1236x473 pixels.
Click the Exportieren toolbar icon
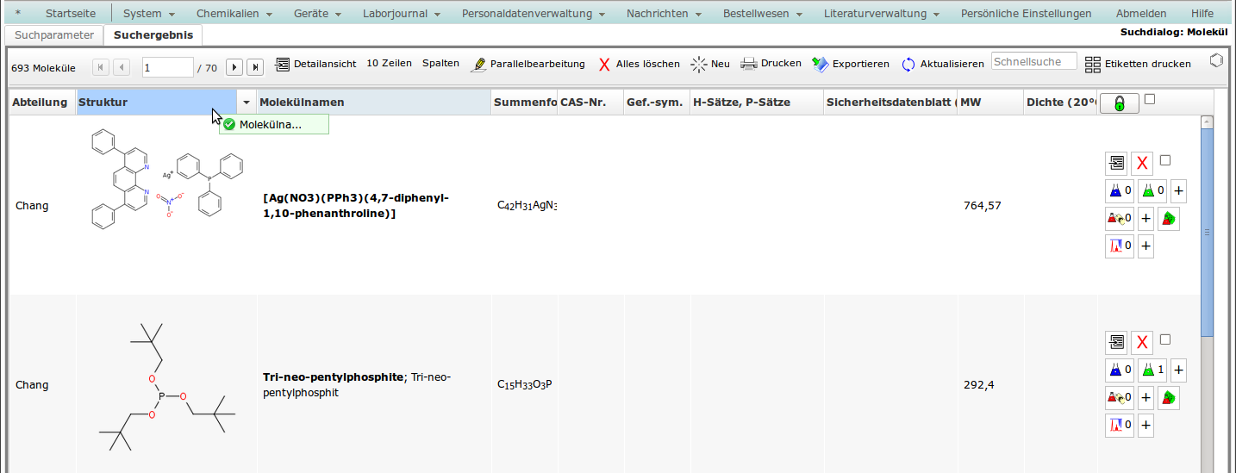point(820,65)
